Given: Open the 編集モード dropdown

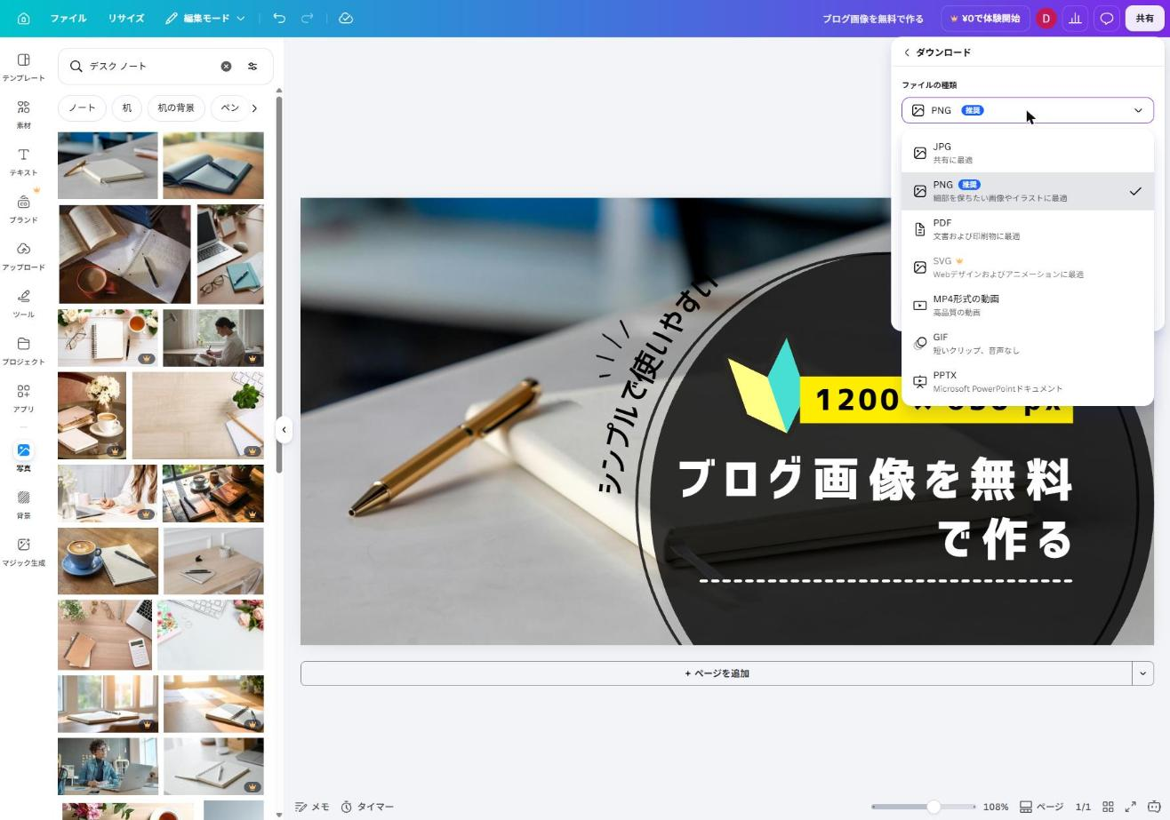Looking at the screenshot, I should (x=204, y=18).
